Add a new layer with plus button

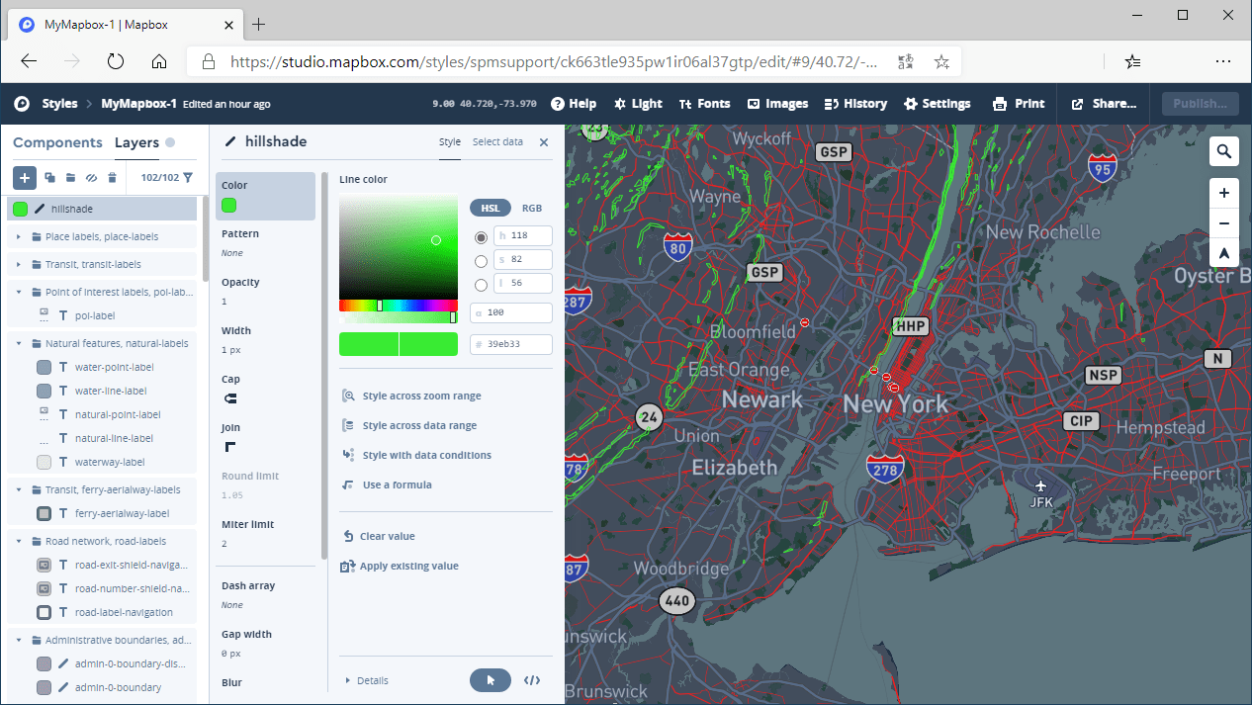(x=25, y=178)
